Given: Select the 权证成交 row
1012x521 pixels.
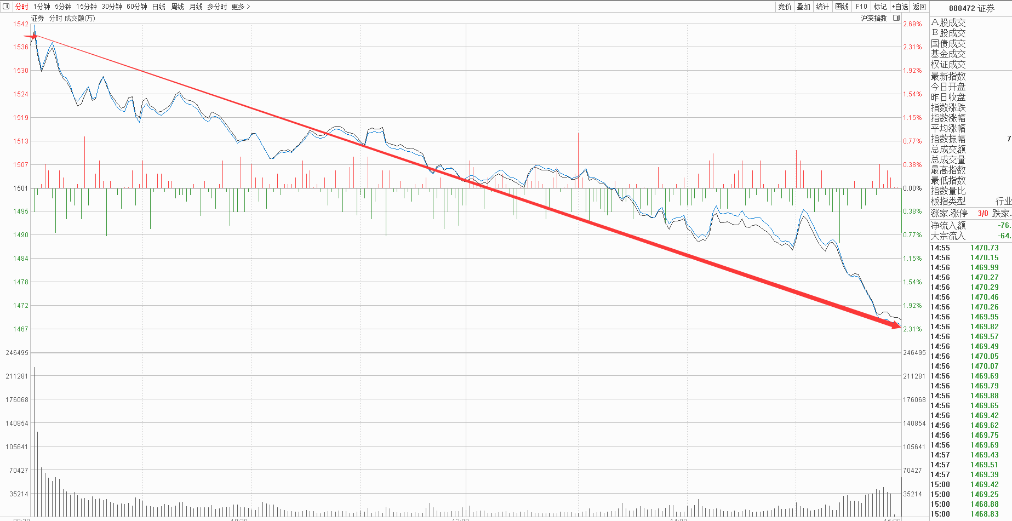Looking at the screenshot, I should coord(948,64).
